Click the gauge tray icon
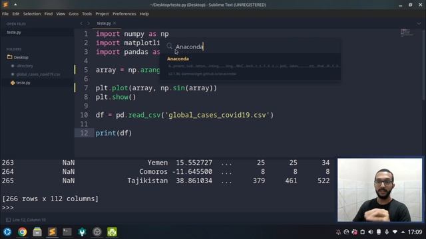 346,232
